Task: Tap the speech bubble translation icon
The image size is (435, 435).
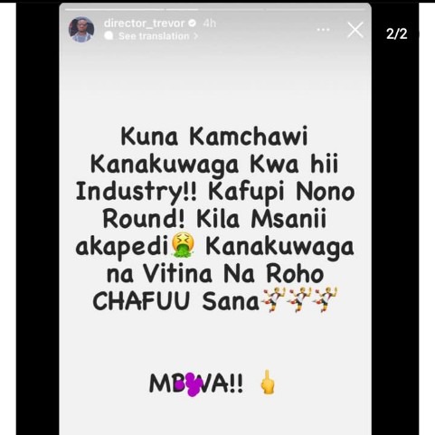Action: [109, 36]
